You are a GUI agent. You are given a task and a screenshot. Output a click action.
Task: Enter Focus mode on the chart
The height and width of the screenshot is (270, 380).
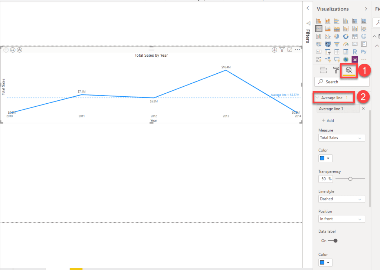point(290,50)
